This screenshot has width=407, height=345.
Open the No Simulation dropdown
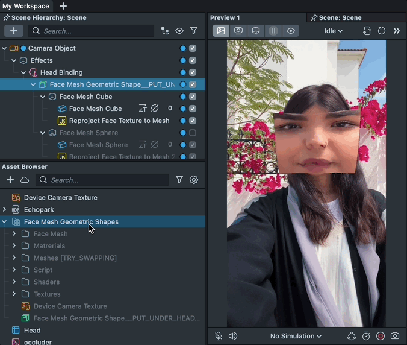[296, 336]
